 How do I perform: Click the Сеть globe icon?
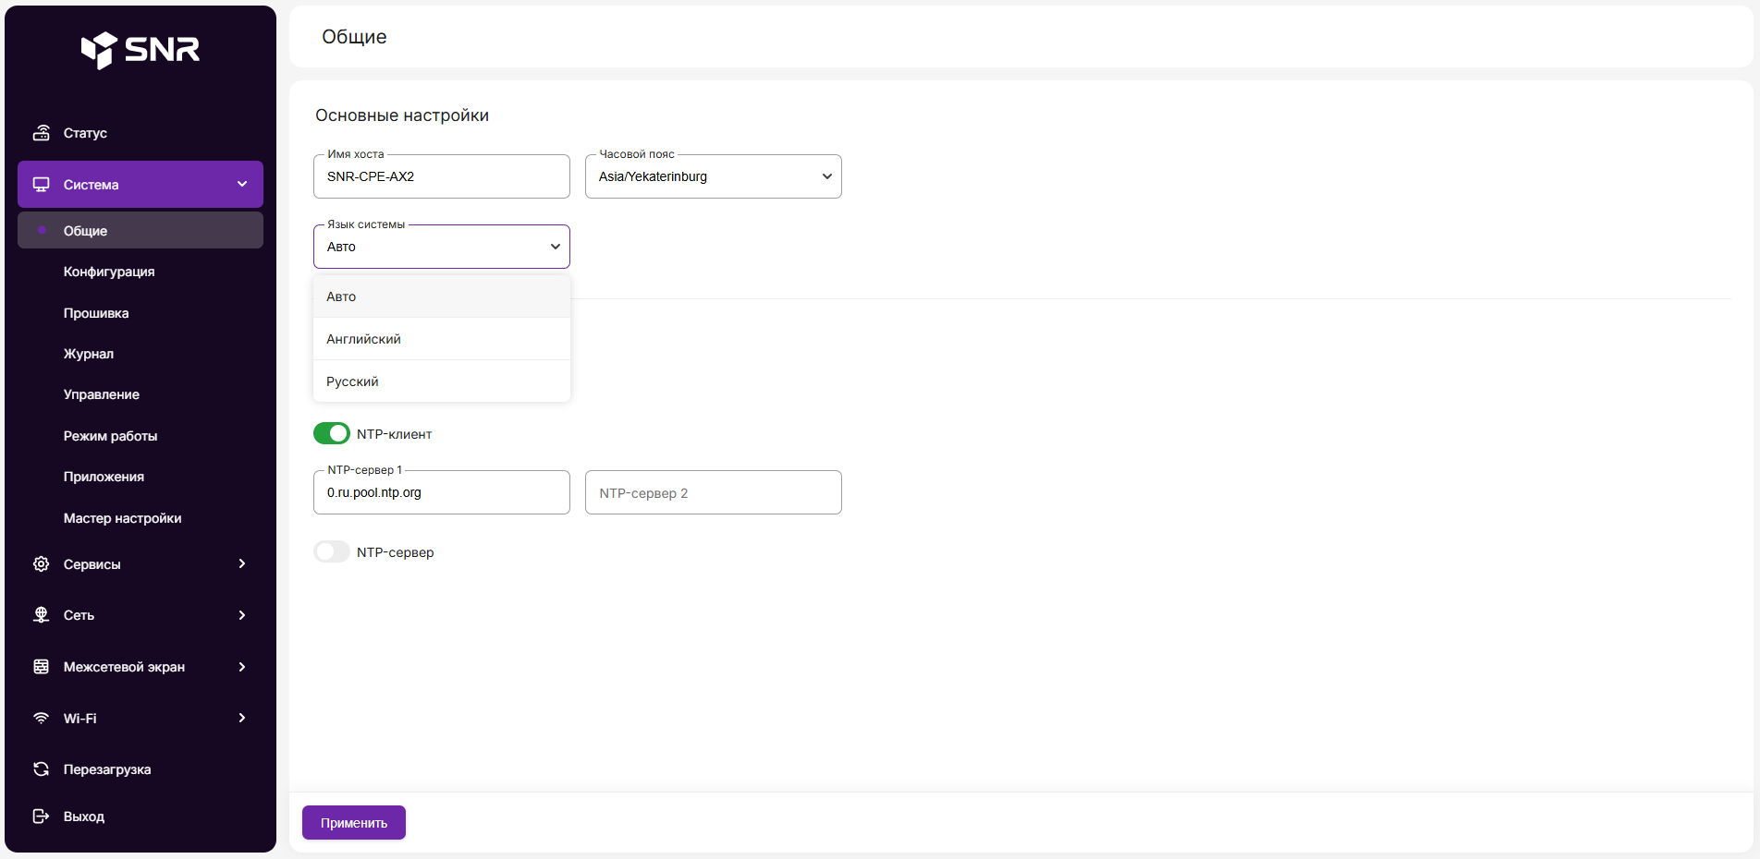(x=42, y=615)
